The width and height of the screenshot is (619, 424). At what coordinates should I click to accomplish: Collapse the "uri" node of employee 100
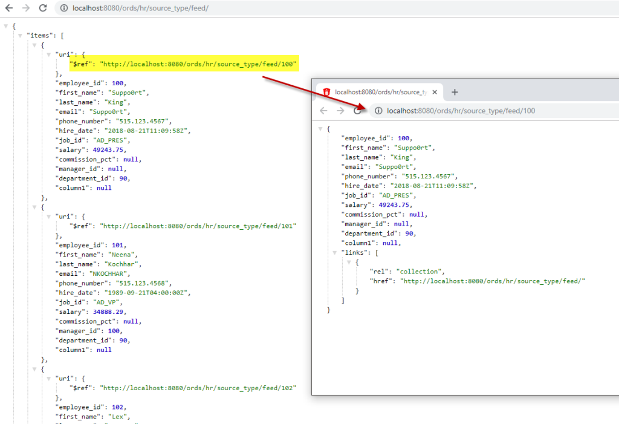pos(49,55)
